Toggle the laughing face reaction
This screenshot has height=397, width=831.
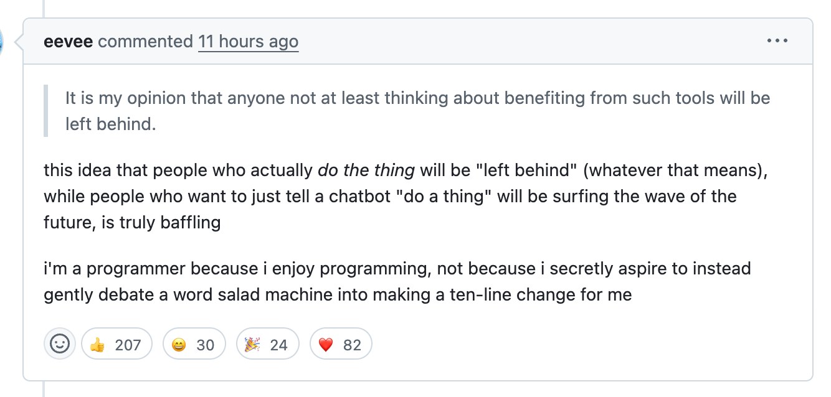pos(194,344)
